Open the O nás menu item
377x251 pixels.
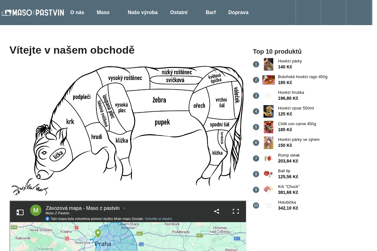(x=77, y=13)
